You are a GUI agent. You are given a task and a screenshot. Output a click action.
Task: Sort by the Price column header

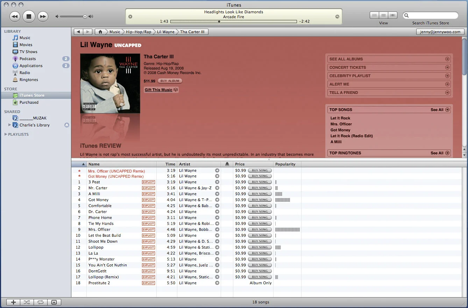tap(253, 164)
